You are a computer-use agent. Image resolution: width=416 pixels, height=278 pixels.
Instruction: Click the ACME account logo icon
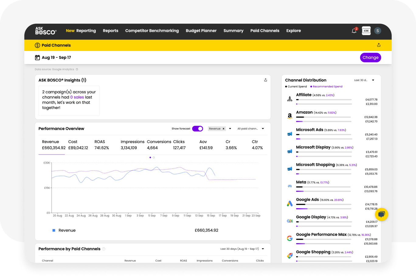tap(366, 31)
